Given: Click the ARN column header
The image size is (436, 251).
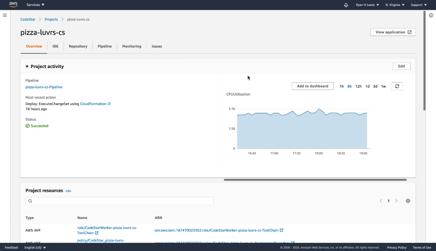Looking at the screenshot, I should click(x=158, y=218).
